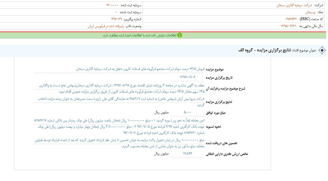The width and height of the screenshot is (328, 181).
Task: Click company name شرکت سرمایه گذاری سبحان
Action: click(294, 5)
